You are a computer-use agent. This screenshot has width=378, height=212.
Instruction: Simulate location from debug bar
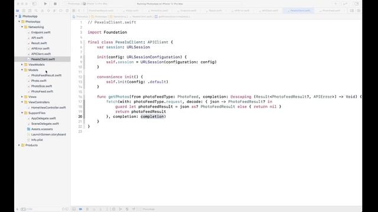pyautogui.click(x=133, y=209)
